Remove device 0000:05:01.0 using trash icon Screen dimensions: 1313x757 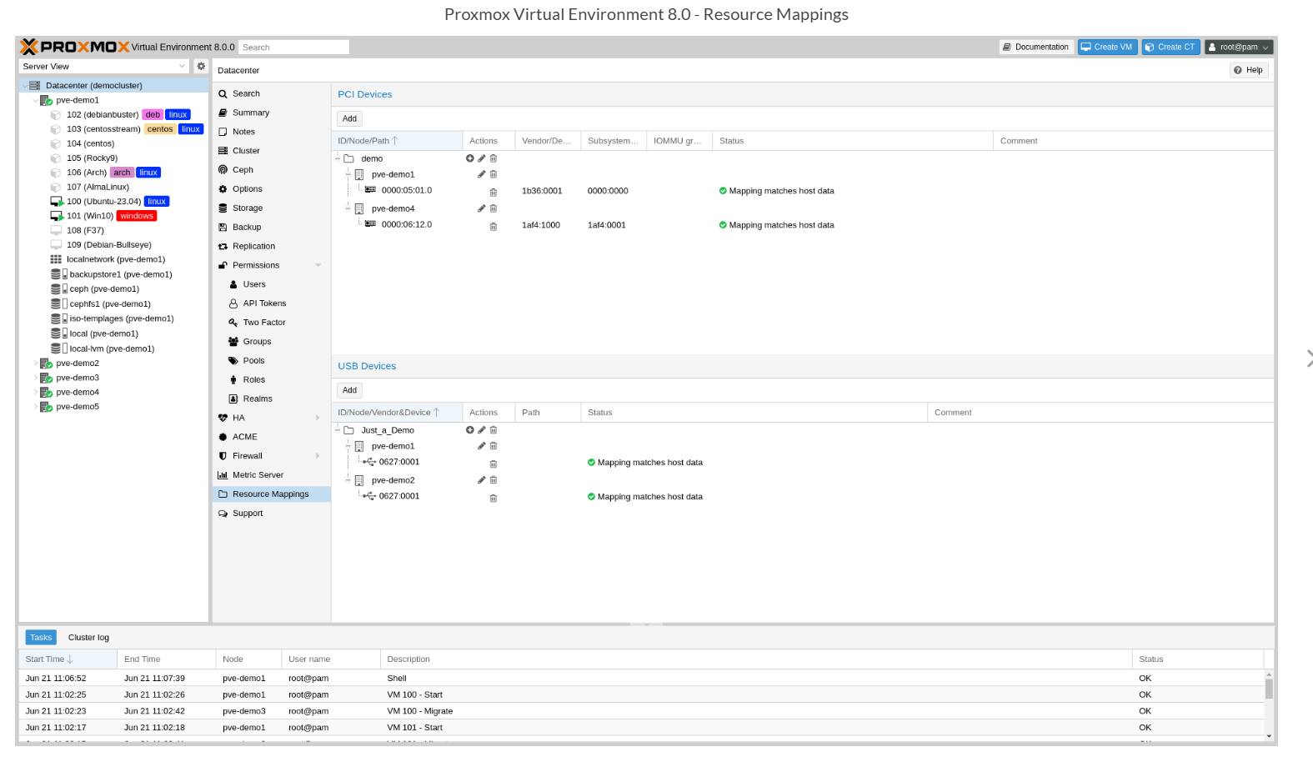493,192
